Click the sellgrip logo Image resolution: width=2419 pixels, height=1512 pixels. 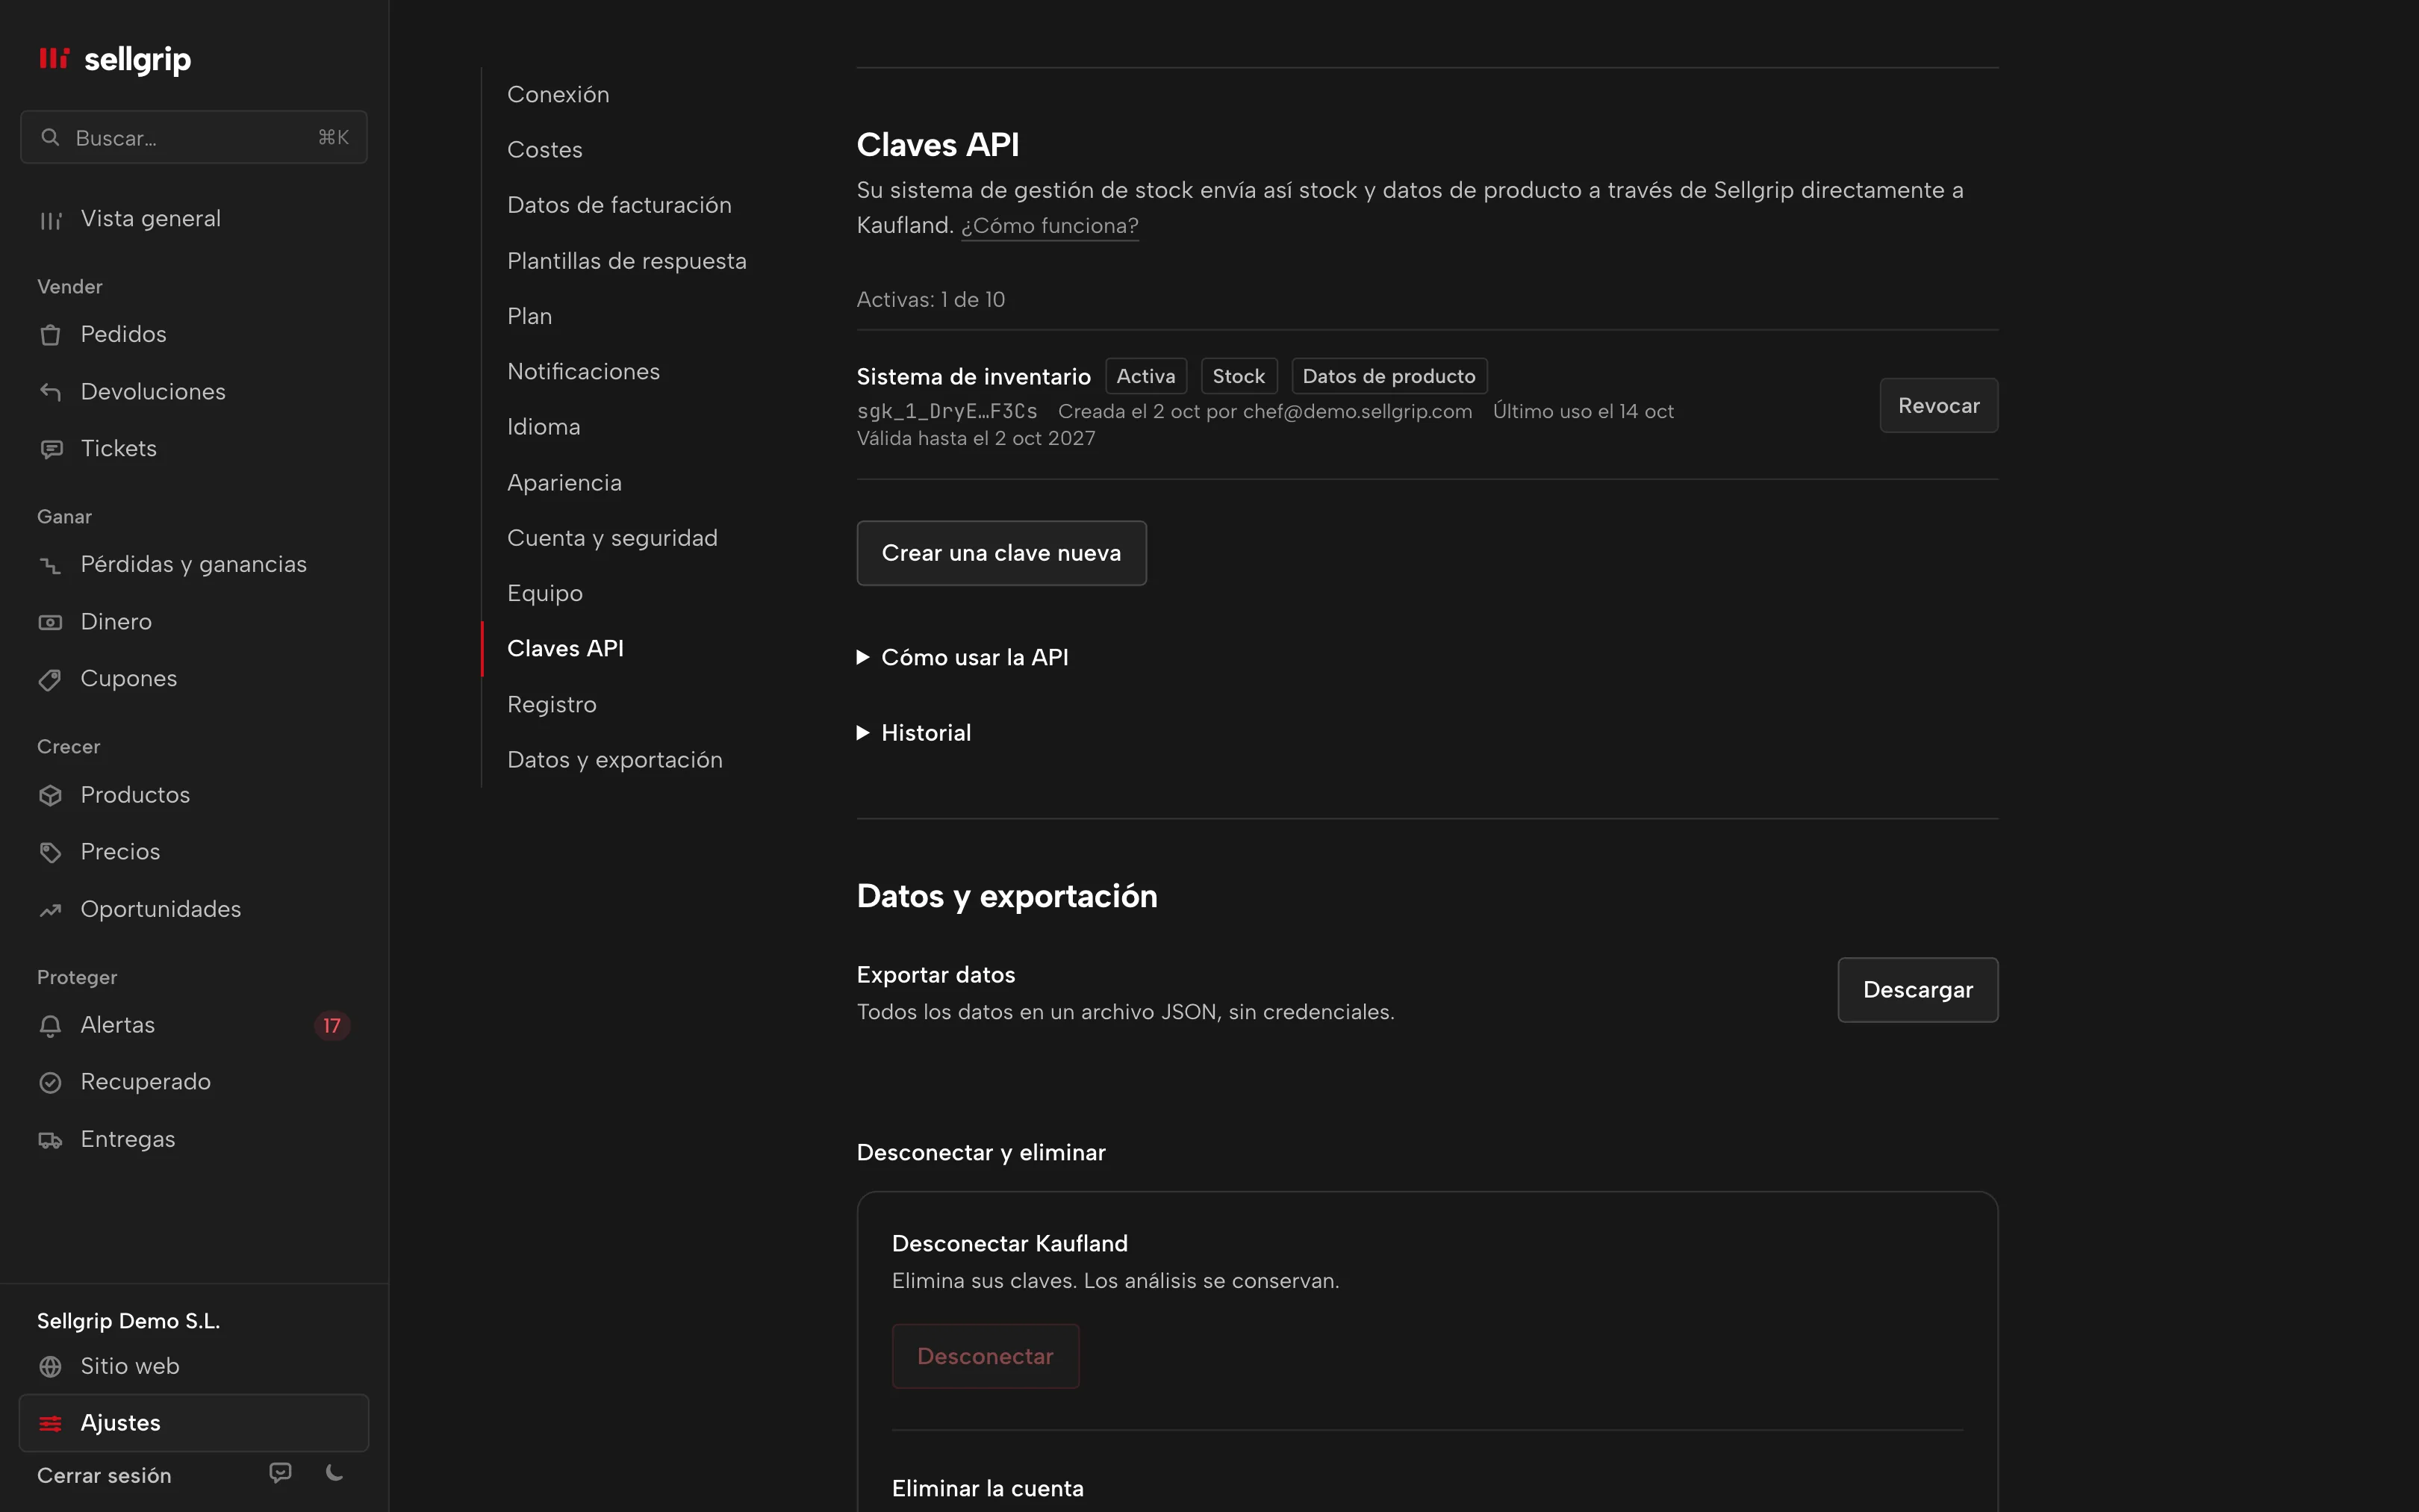click(x=114, y=59)
